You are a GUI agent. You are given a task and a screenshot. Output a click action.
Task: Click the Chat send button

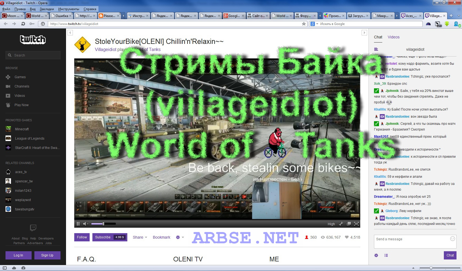(450, 255)
